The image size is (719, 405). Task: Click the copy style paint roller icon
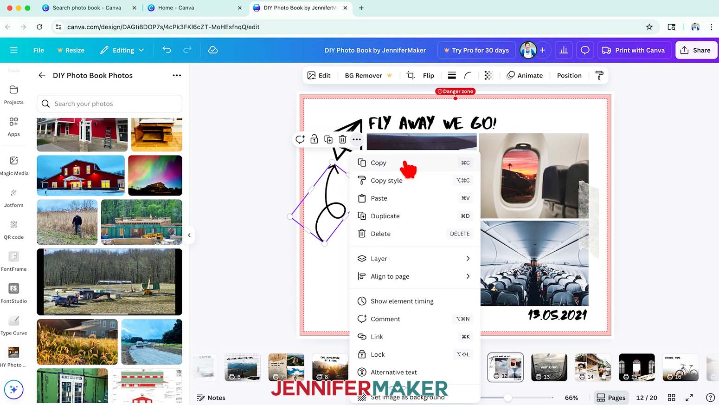[599, 75]
